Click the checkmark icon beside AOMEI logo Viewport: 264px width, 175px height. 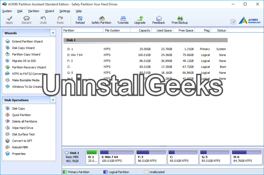(x=233, y=22)
